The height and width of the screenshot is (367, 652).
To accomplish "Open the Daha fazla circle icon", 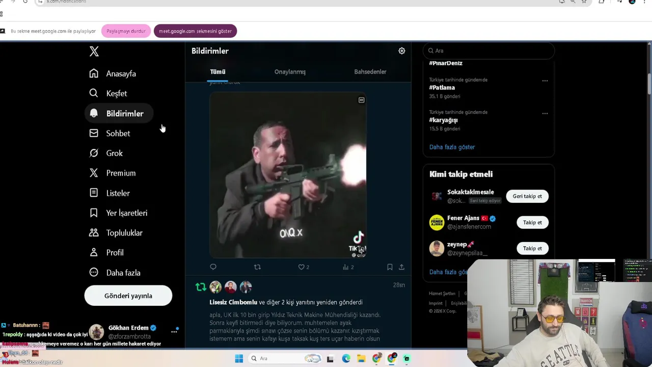I will 94,272.
